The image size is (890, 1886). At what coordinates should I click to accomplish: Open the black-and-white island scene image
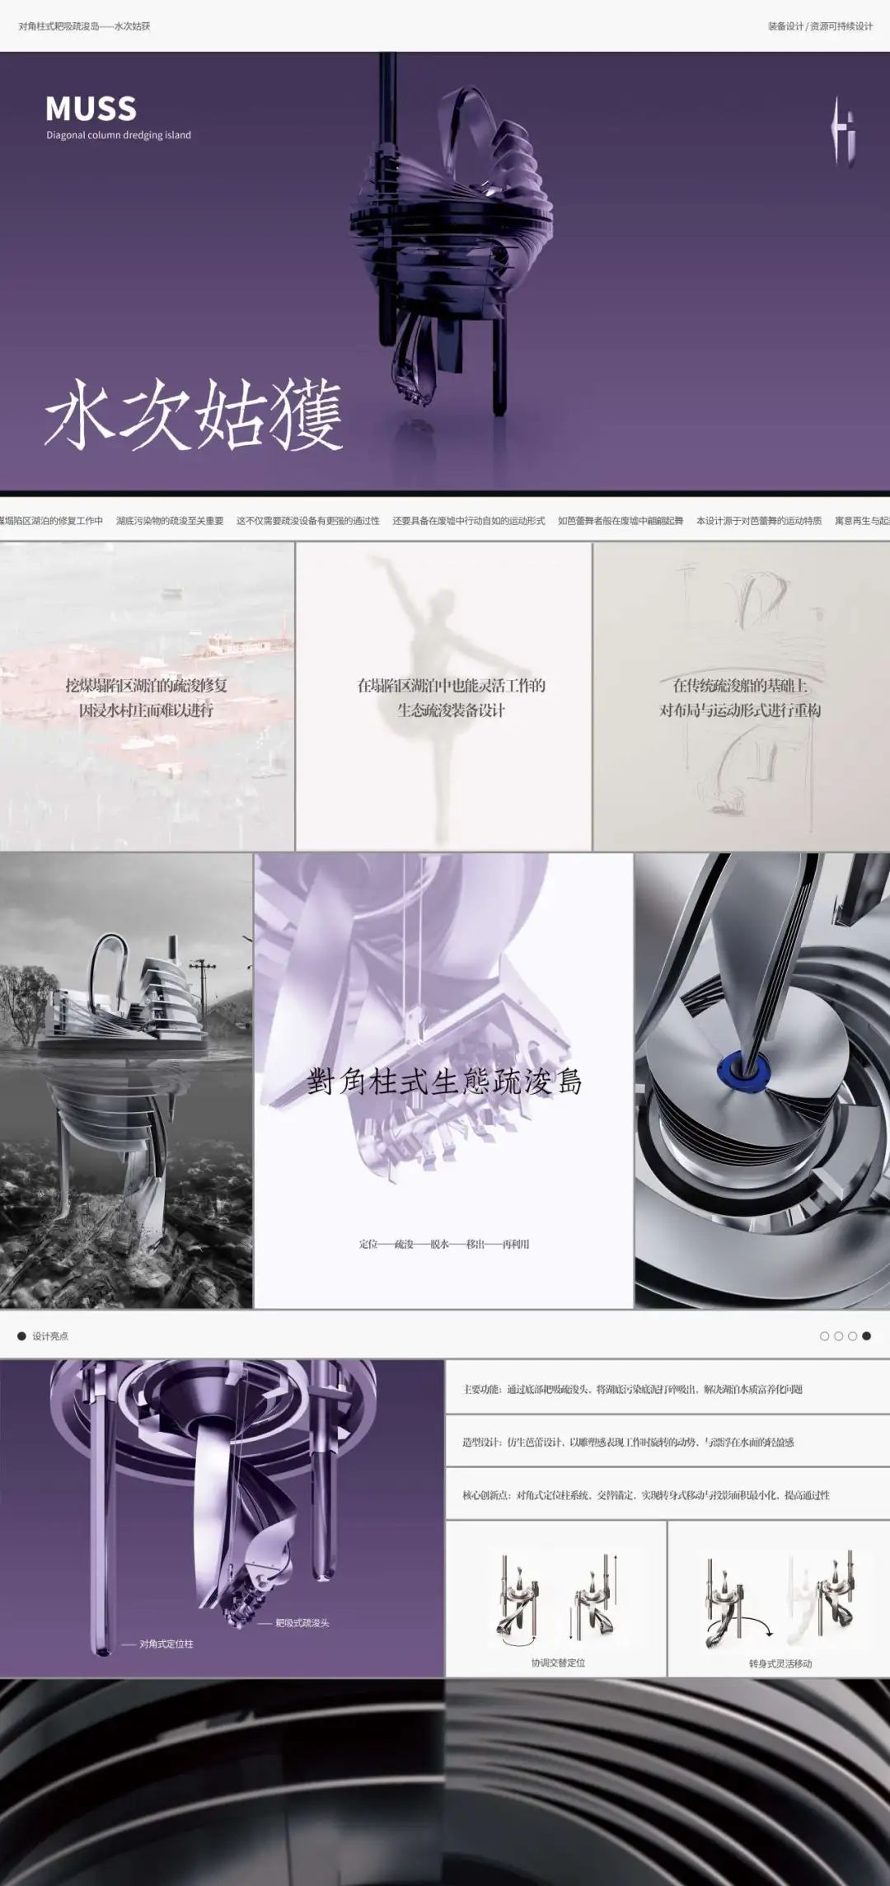click(126, 1081)
